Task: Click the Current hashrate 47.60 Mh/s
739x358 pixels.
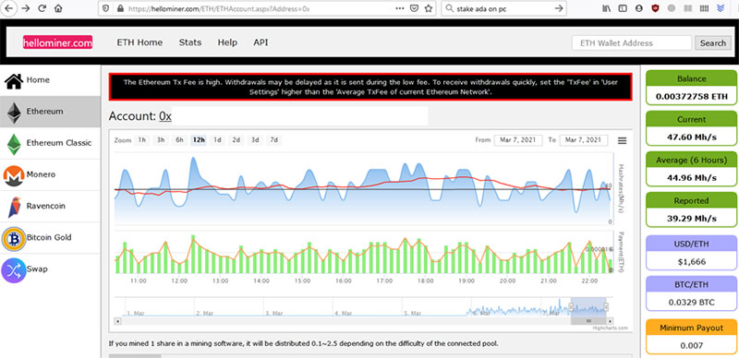Action: (x=691, y=138)
